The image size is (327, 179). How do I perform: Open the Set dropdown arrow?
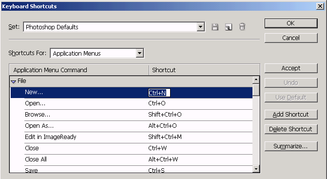pos(200,27)
